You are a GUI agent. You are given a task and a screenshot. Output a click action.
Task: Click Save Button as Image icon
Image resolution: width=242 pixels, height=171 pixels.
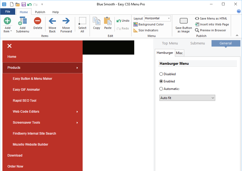coord(183,21)
